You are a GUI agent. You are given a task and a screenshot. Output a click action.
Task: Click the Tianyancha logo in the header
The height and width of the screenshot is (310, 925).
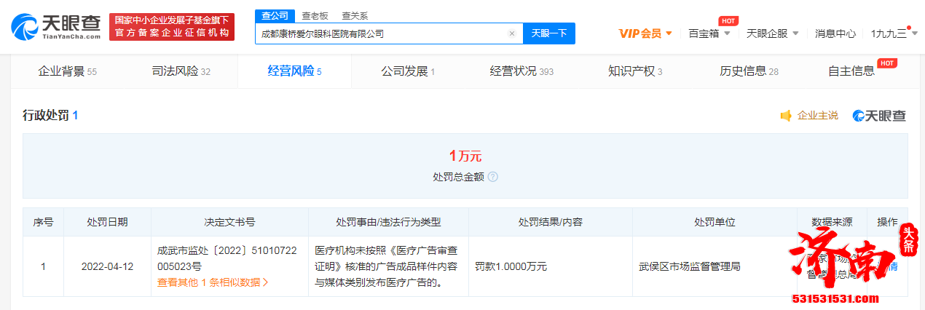(56, 26)
